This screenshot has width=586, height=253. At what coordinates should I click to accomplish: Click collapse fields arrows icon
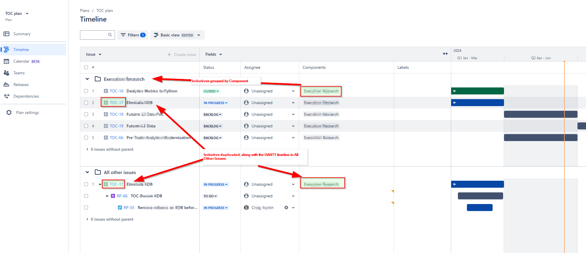(445, 54)
